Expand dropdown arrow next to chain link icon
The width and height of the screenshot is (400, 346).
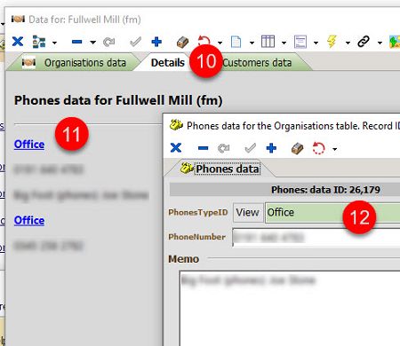pos(380,43)
